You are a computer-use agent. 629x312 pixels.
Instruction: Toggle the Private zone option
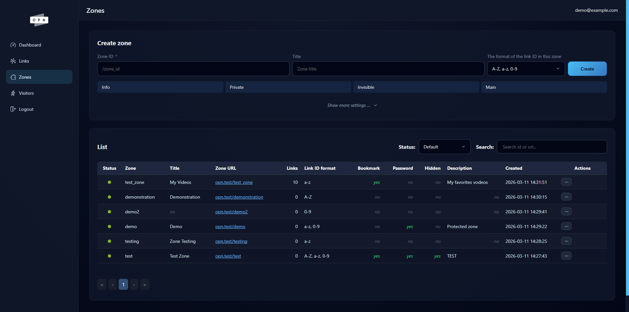tap(288, 87)
